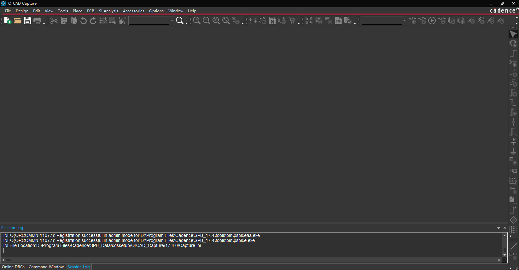519x270 pixels.
Task: Open a file with the folder icon
Action: (17, 21)
